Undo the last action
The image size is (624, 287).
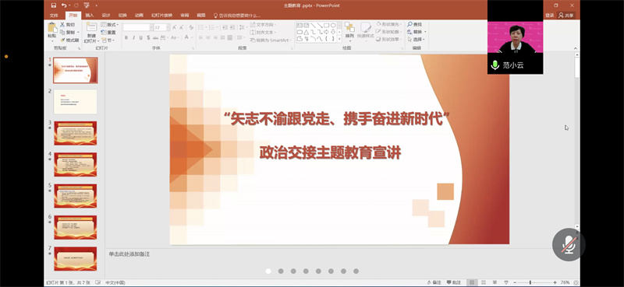tap(64, 5)
